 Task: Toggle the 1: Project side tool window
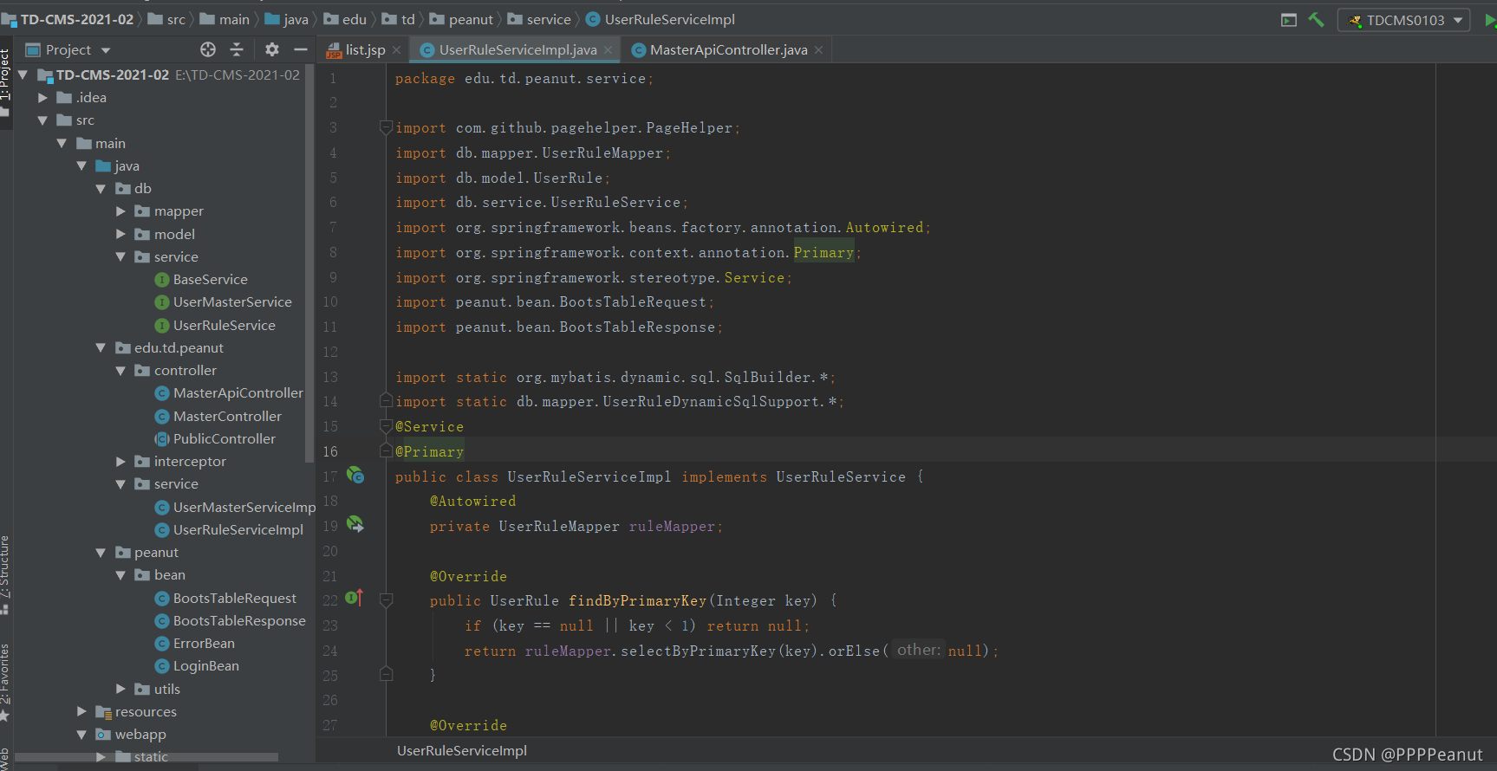6,82
